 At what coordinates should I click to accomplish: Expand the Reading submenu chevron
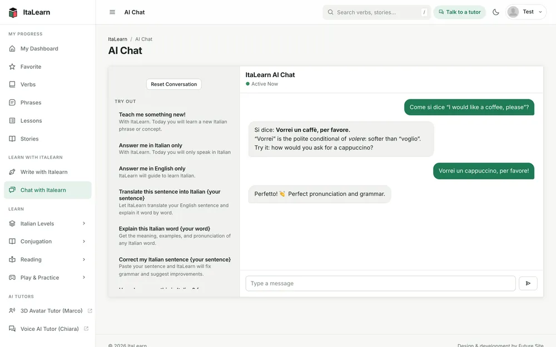84,259
